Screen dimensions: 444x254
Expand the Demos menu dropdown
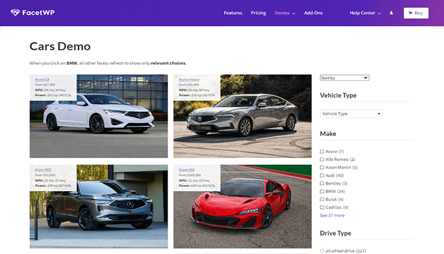[x=285, y=13]
